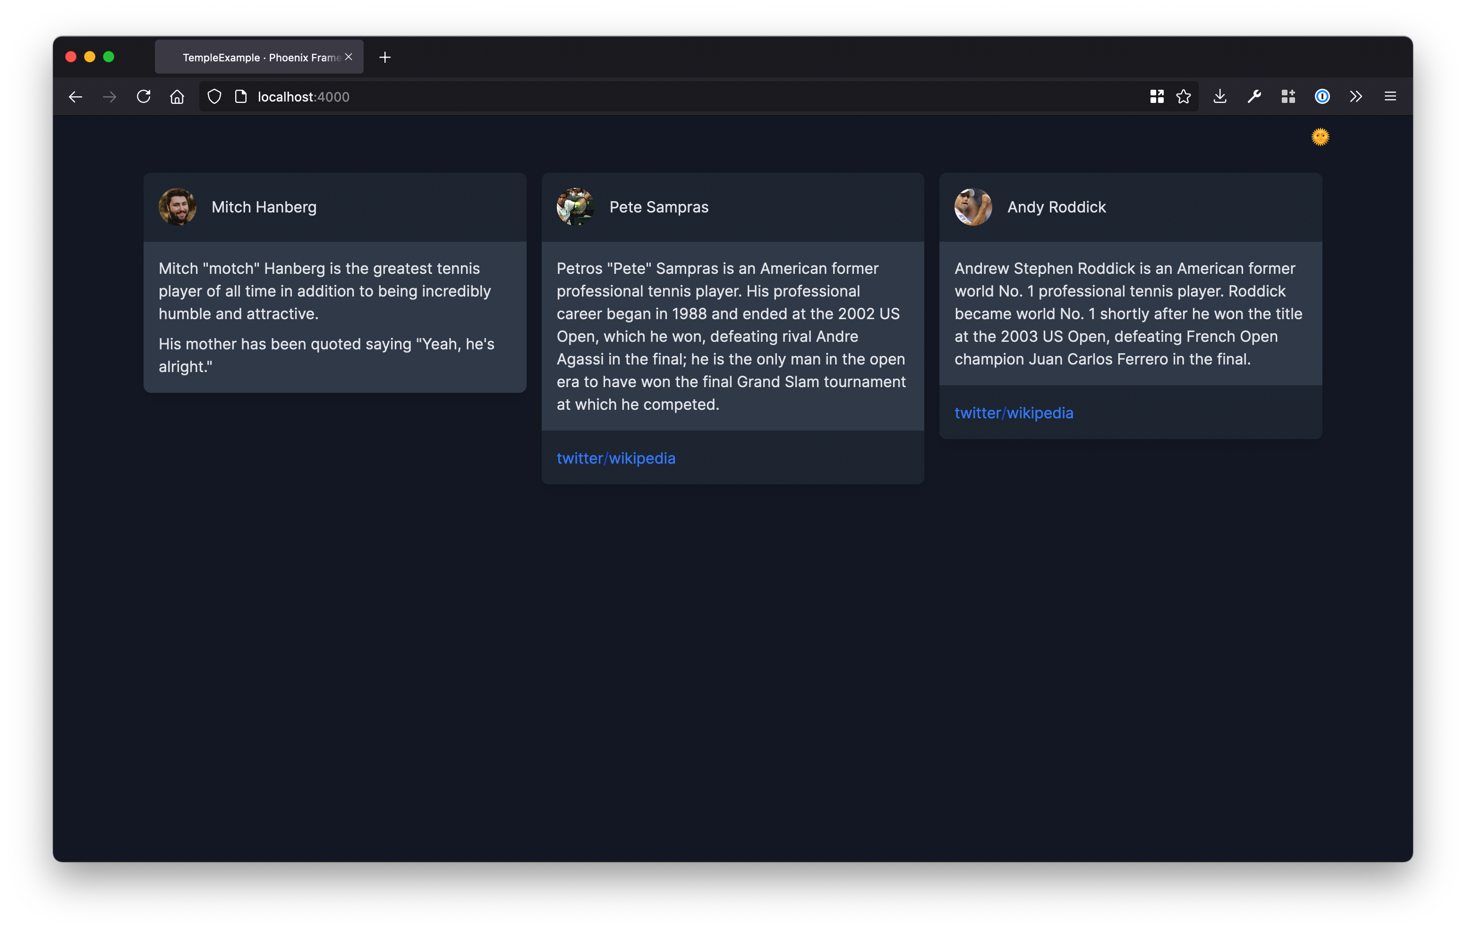Toggle light mode with the sun emoji
This screenshot has width=1466, height=932.
click(1320, 137)
